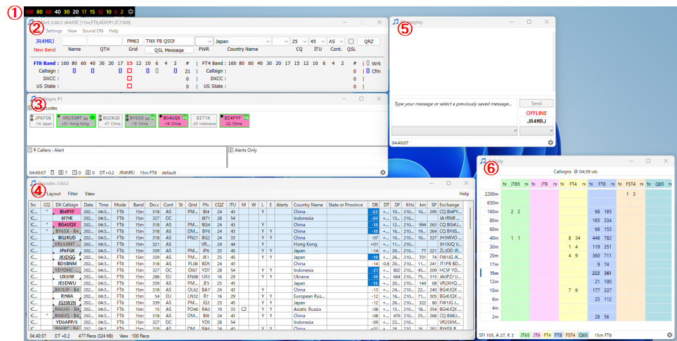Open the View menu in Decodes window
Screen dimensions: 677x341
coord(90,194)
